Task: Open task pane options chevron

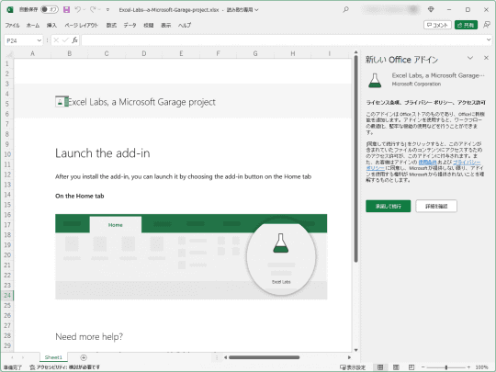Action: pyautogui.click(x=470, y=58)
